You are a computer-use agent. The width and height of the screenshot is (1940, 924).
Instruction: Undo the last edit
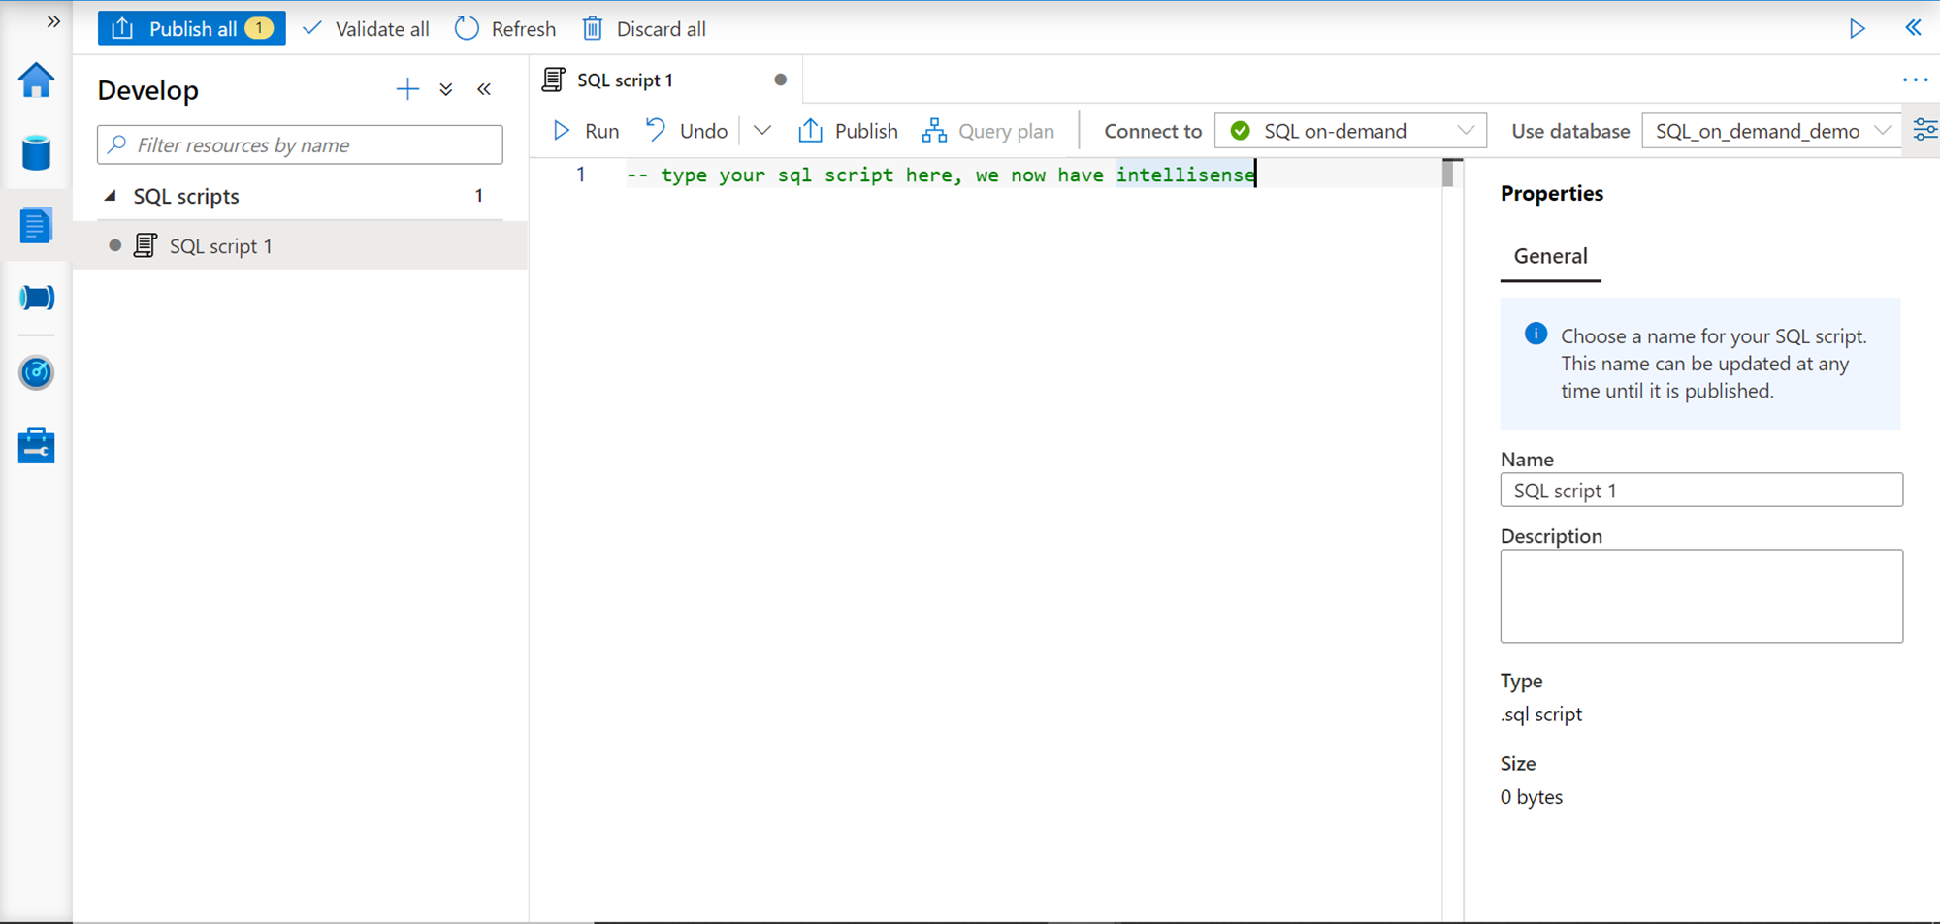click(687, 131)
